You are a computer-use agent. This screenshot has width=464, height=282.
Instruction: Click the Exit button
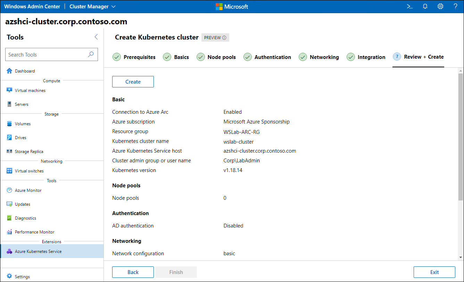pyautogui.click(x=434, y=272)
